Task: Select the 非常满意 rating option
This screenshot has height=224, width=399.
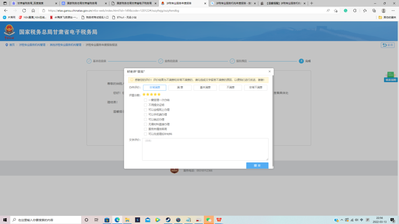Action: pos(154,88)
